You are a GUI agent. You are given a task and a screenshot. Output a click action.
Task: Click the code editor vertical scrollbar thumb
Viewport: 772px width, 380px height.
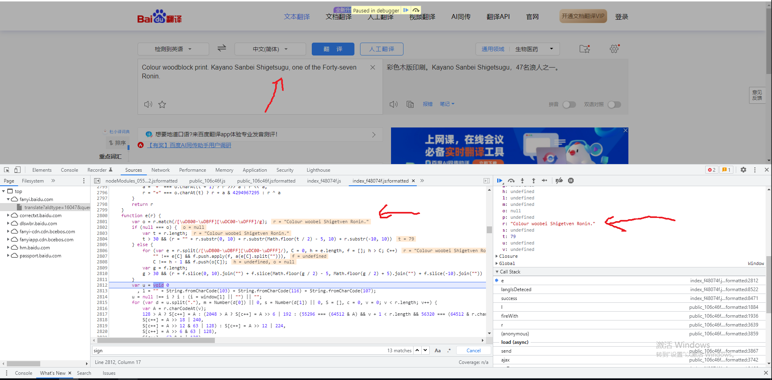point(489,230)
